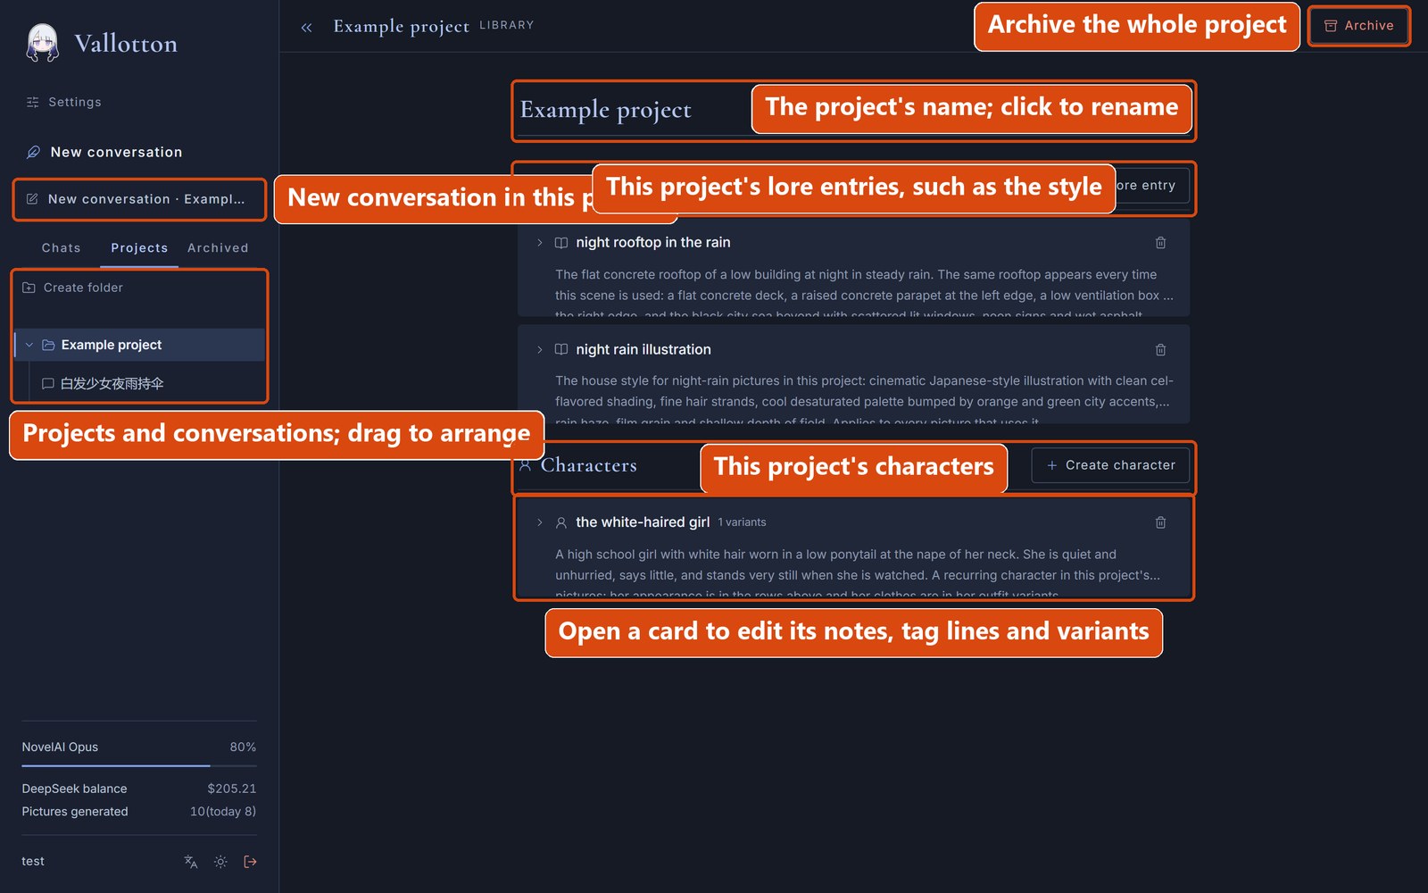Switch to the Chats tab
The width and height of the screenshot is (1428, 893).
tap(61, 247)
